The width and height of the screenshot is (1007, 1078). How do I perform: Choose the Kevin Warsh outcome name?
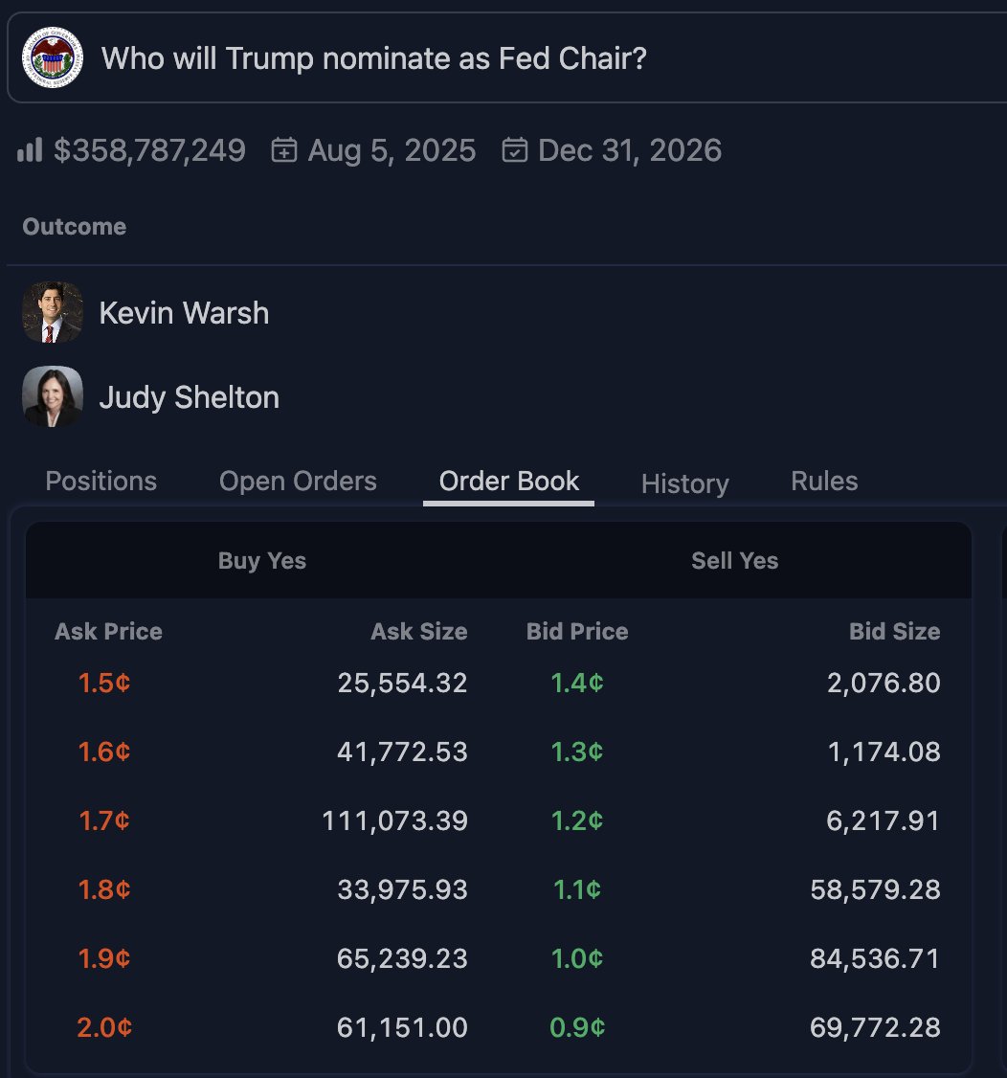click(x=184, y=313)
